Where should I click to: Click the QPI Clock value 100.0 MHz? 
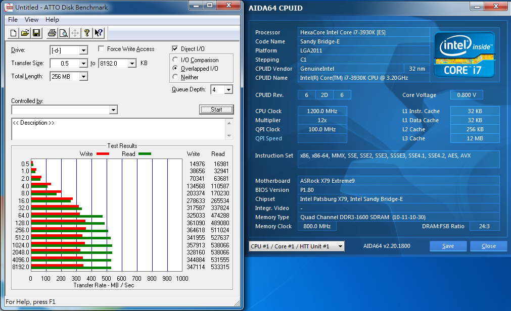(x=322, y=129)
